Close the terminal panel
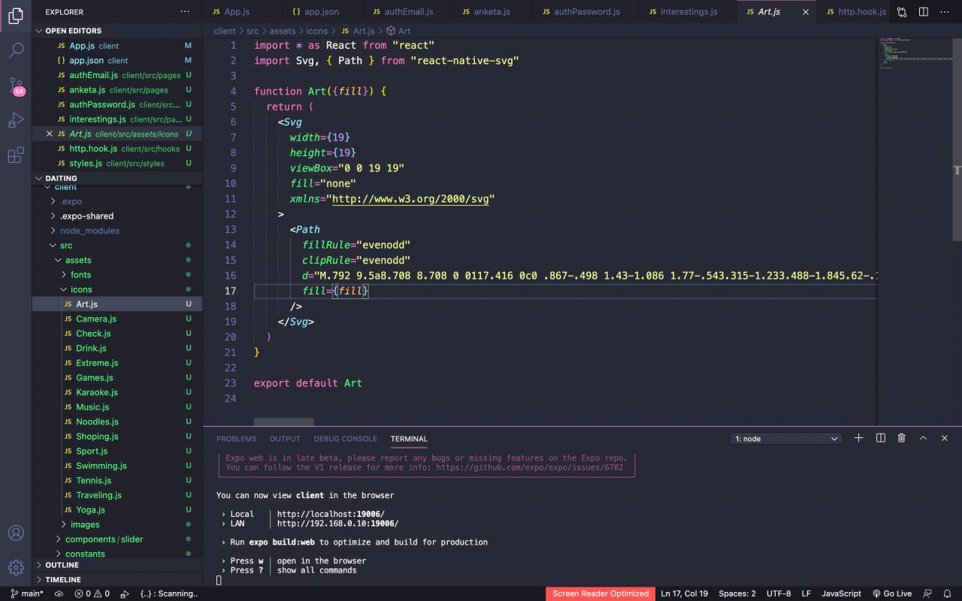The image size is (962, 601). (945, 438)
